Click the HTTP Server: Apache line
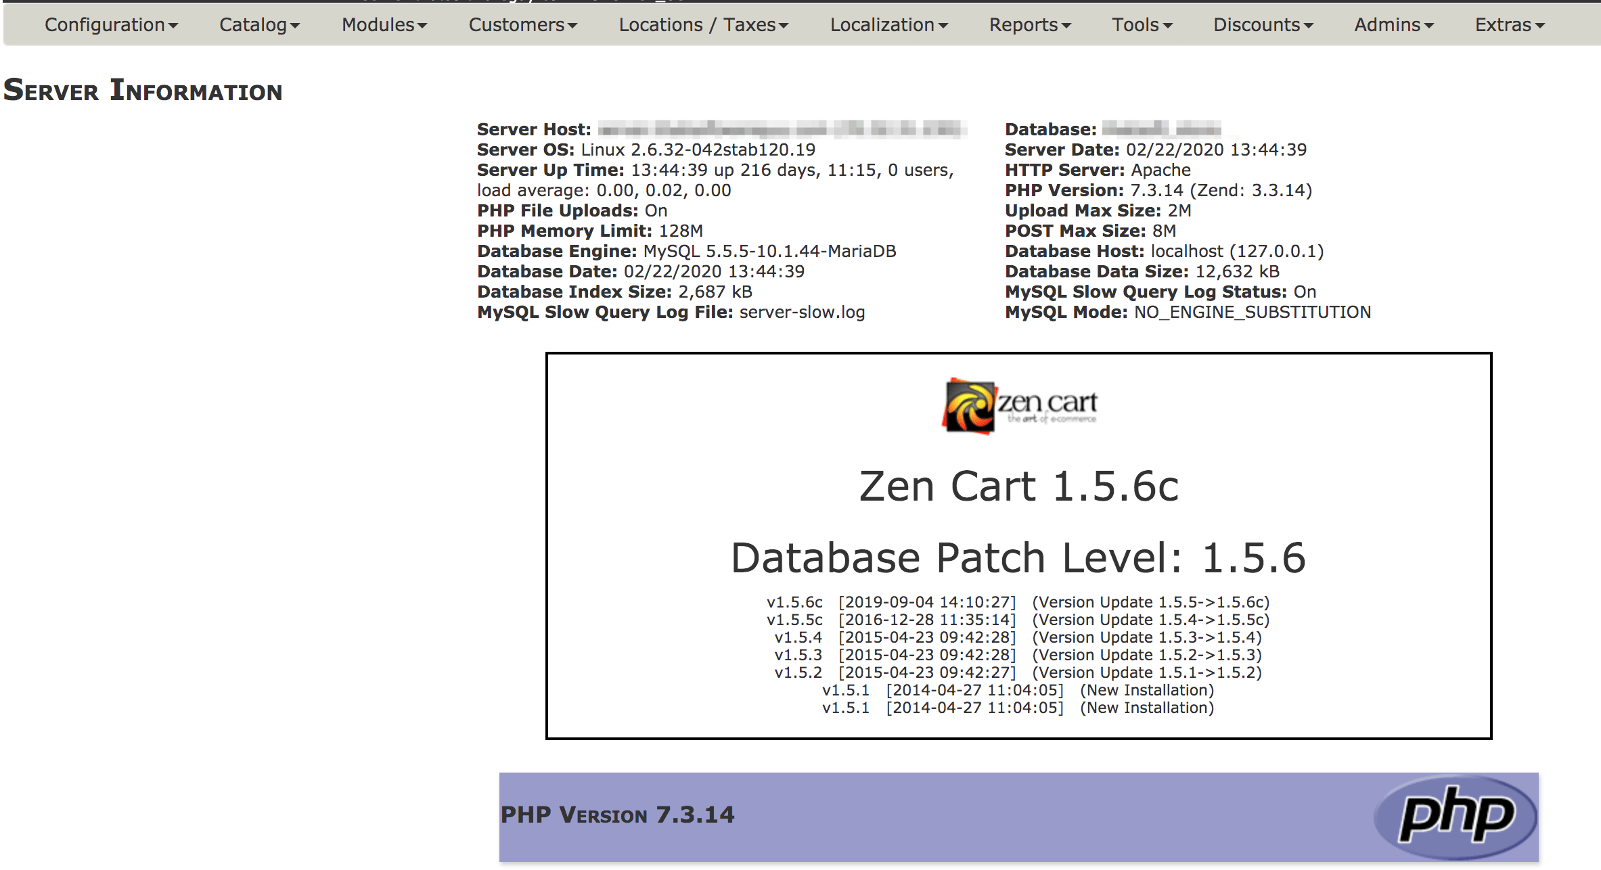Viewport: 1601px width, 870px height. [1098, 170]
